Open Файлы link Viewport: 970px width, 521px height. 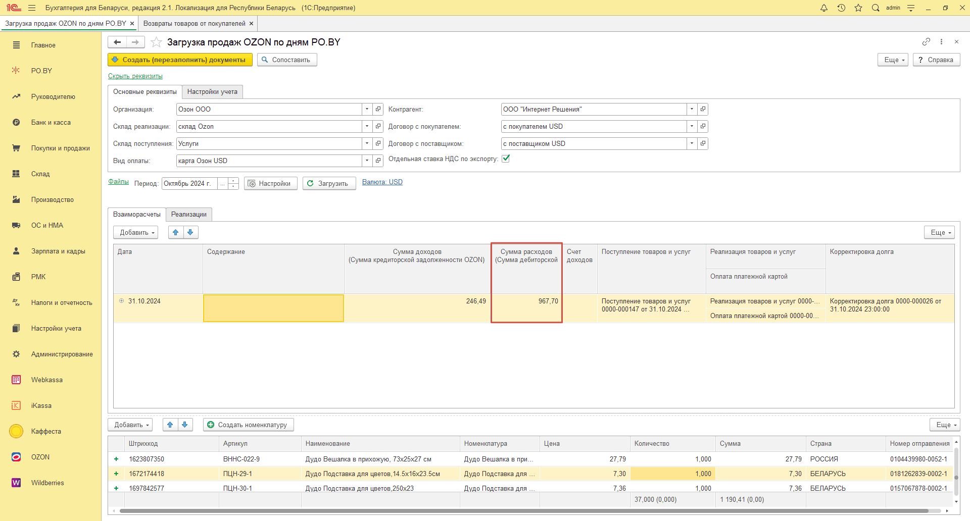click(118, 182)
